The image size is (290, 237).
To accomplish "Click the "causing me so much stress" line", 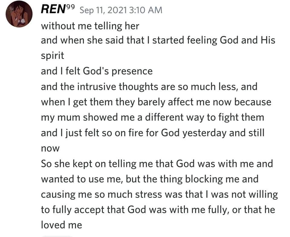I will tap(159, 194).
